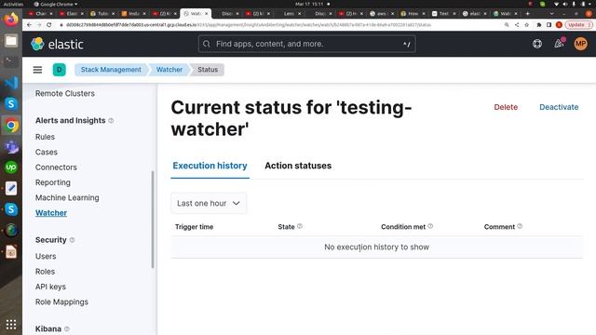Image resolution: width=596 pixels, height=335 pixels.
Task: Open the help lifebuoy icon
Action: click(x=537, y=44)
